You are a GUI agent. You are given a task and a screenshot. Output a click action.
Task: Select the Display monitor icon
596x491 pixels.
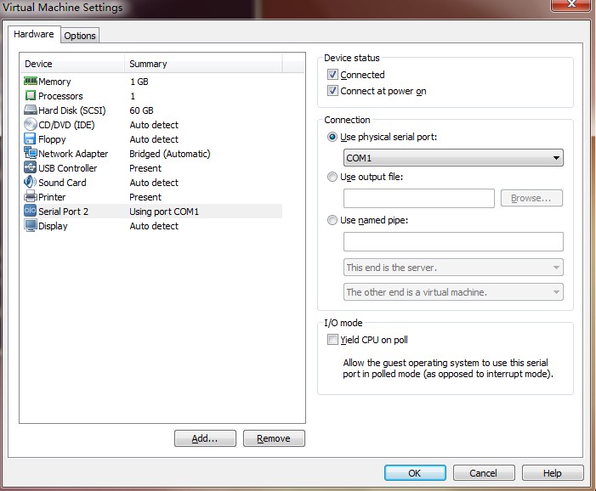(31, 225)
